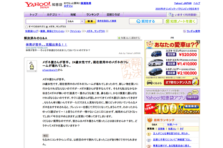
Task: Click the rank 2 medal icon
Action: click(149, 140)
